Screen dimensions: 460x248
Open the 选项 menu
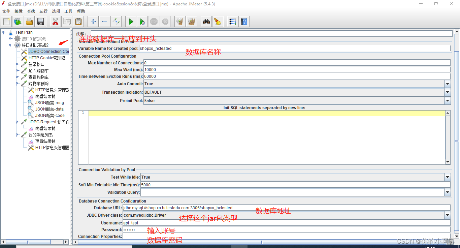click(x=56, y=11)
